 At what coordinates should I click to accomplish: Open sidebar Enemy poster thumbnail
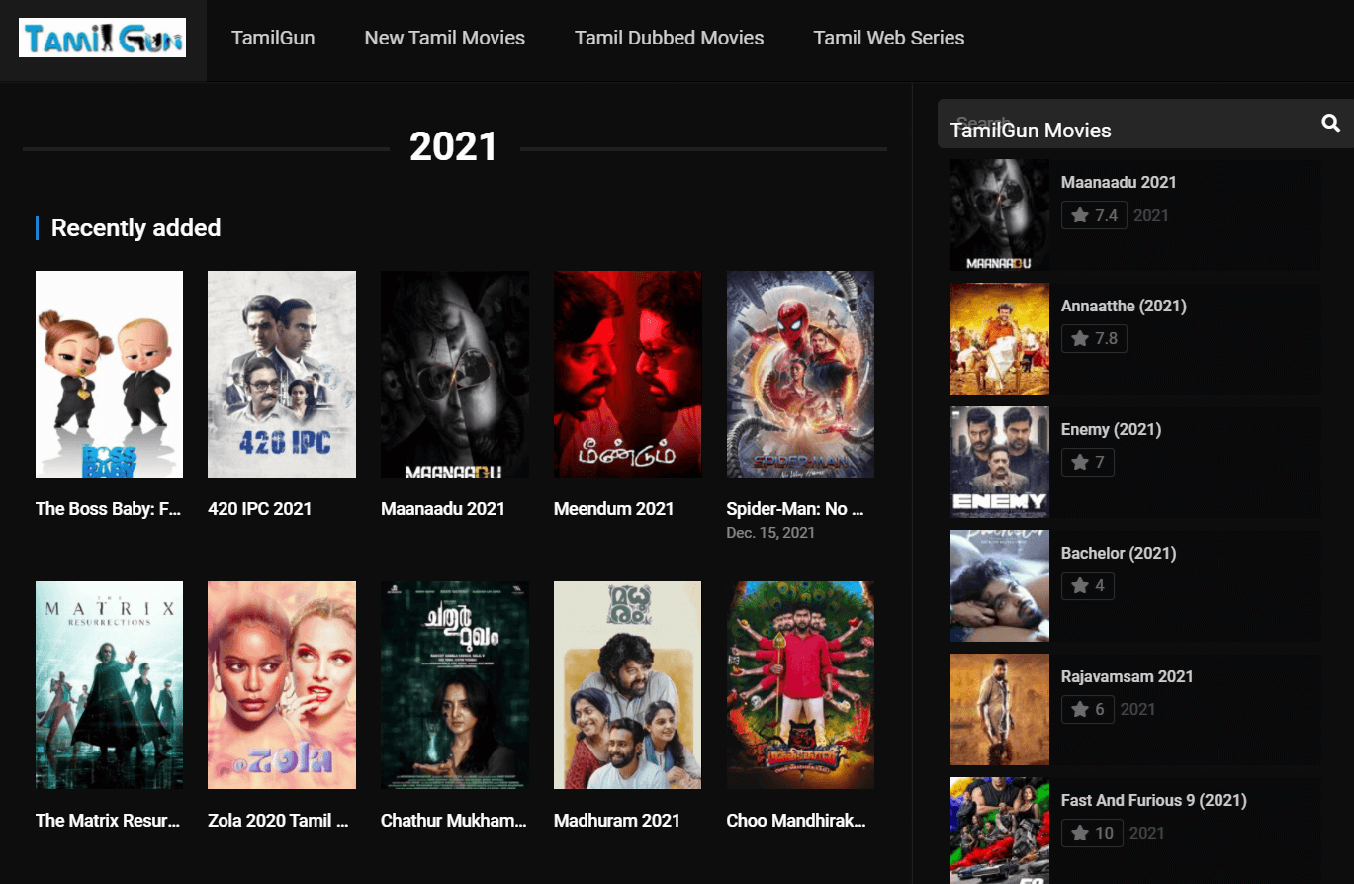(x=1000, y=463)
